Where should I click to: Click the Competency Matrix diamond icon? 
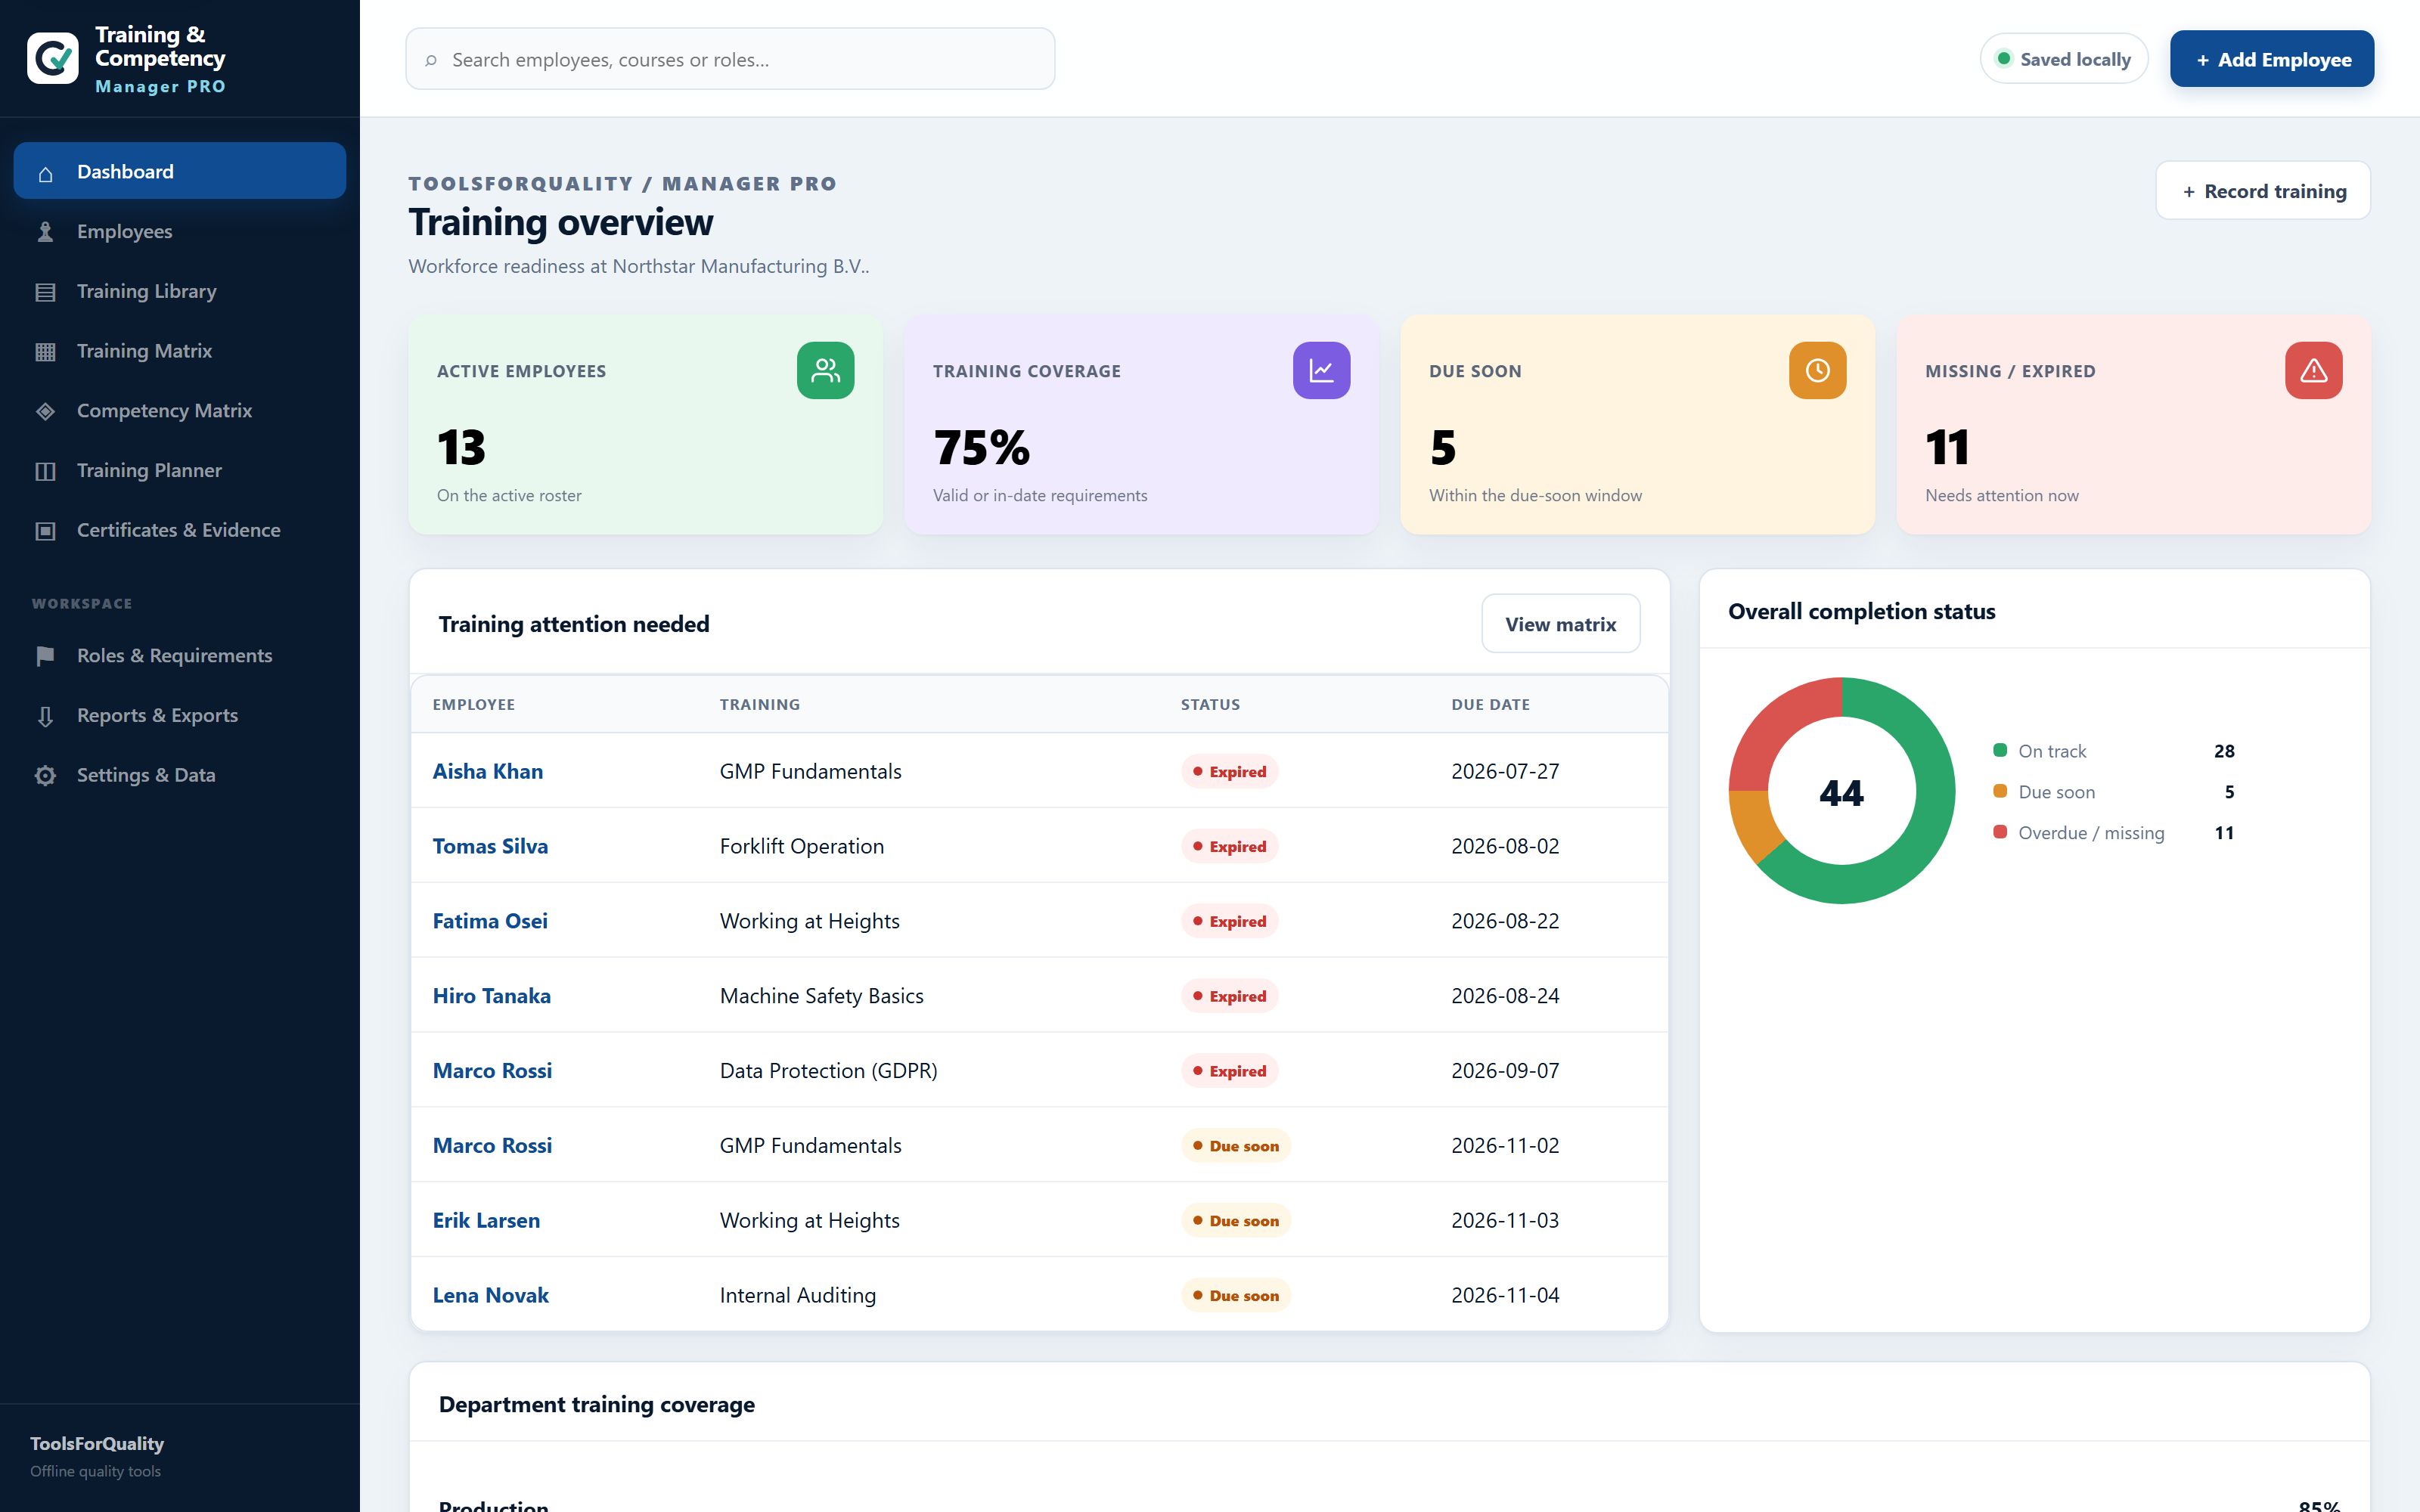pos(45,411)
